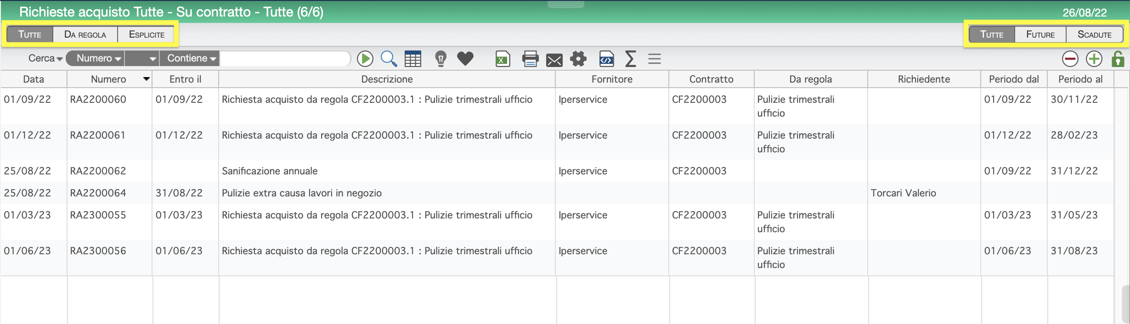1130x324 pixels.
Task: Click the date 26/08/22 in title bar
Action: (1085, 12)
